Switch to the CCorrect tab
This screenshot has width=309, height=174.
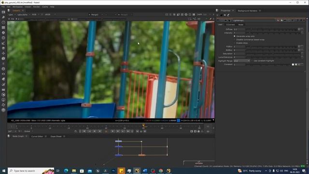point(230,25)
